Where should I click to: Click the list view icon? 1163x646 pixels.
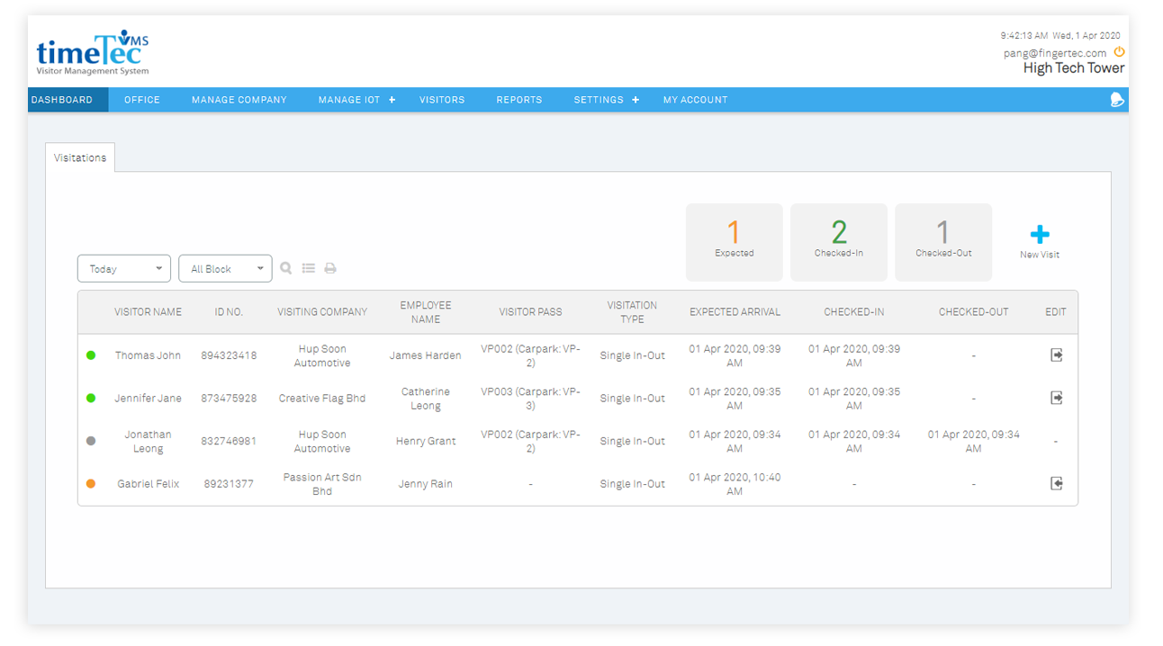coord(309,268)
